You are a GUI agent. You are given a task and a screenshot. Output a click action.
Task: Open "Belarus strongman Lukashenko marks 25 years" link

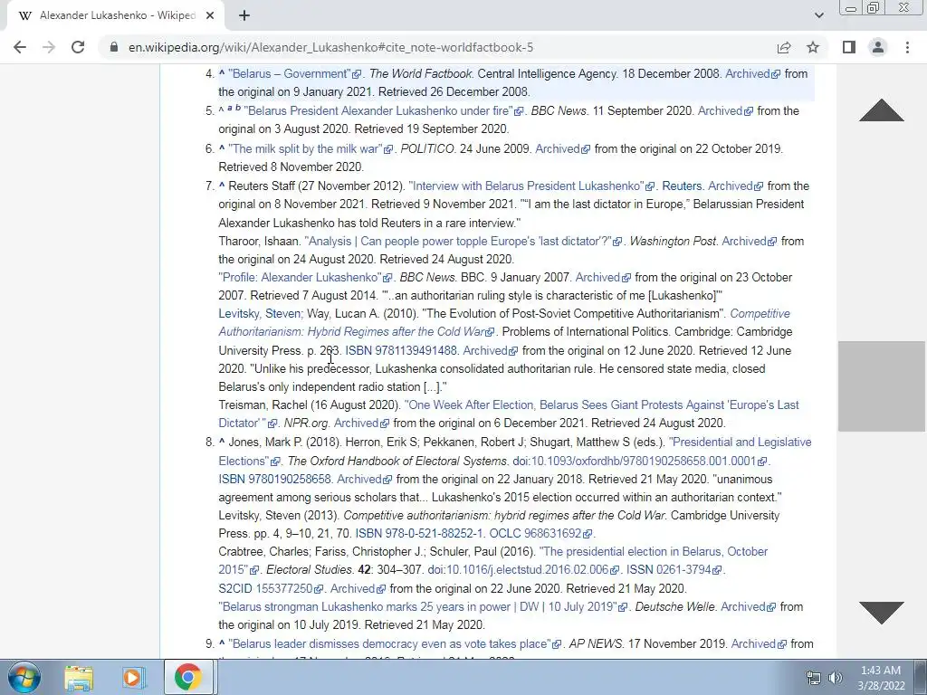[x=423, y=607]
